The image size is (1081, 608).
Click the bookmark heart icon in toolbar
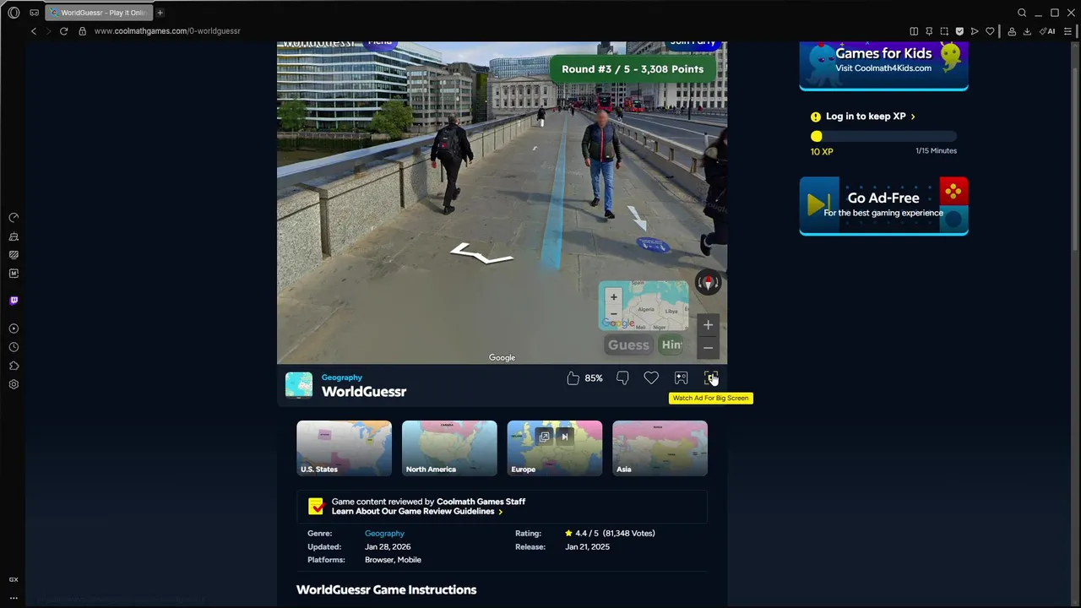(990, 31)
